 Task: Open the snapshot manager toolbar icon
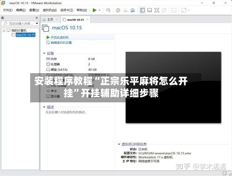pos(133,10)
